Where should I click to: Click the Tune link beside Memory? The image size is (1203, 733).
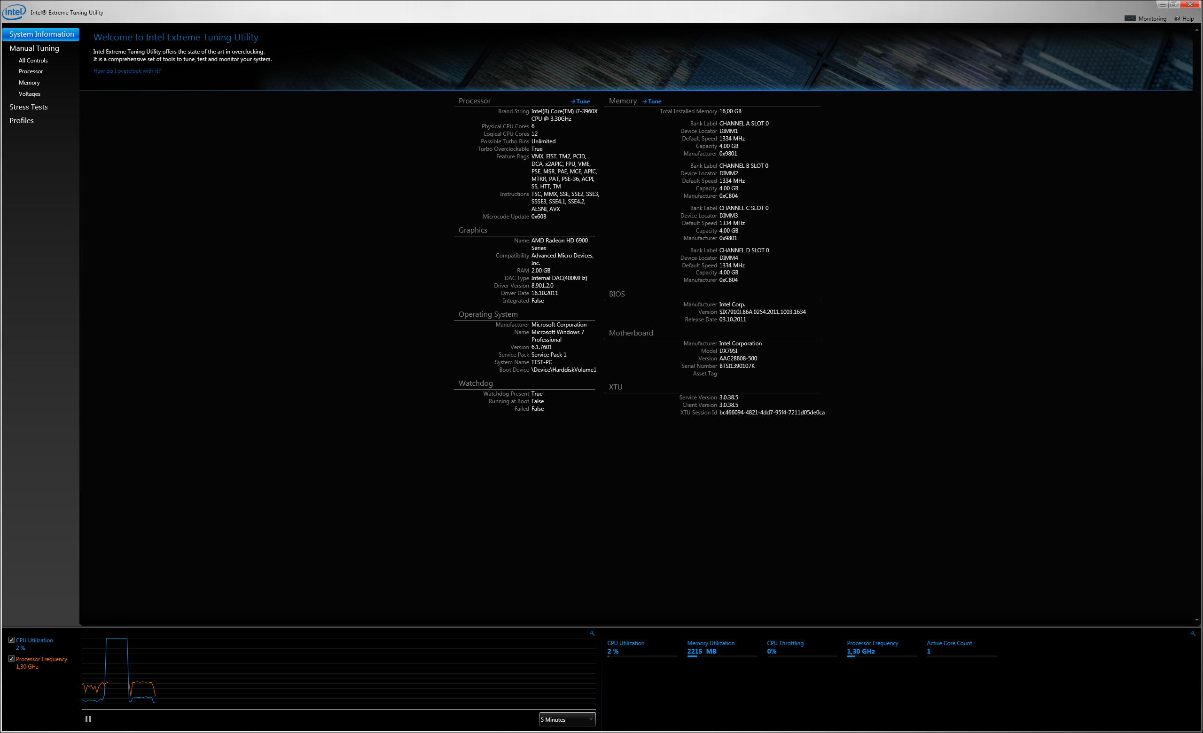point(652,101)
